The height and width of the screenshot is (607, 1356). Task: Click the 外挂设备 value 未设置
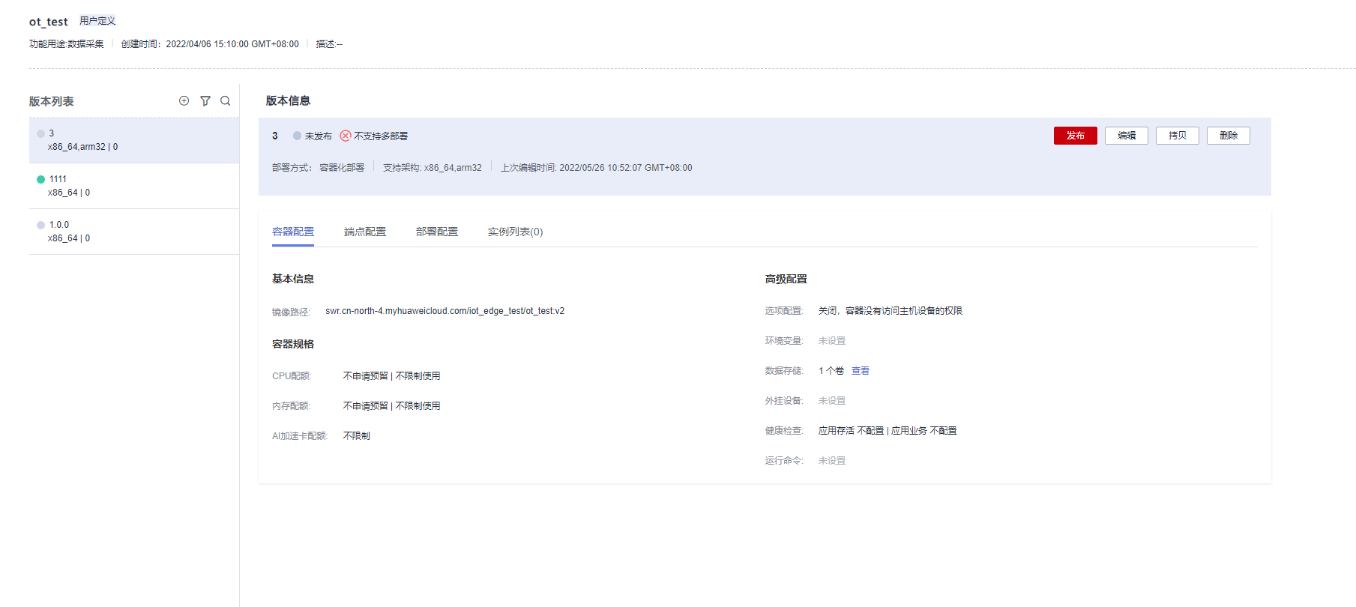pyautogui.click(x=832, y=401)
